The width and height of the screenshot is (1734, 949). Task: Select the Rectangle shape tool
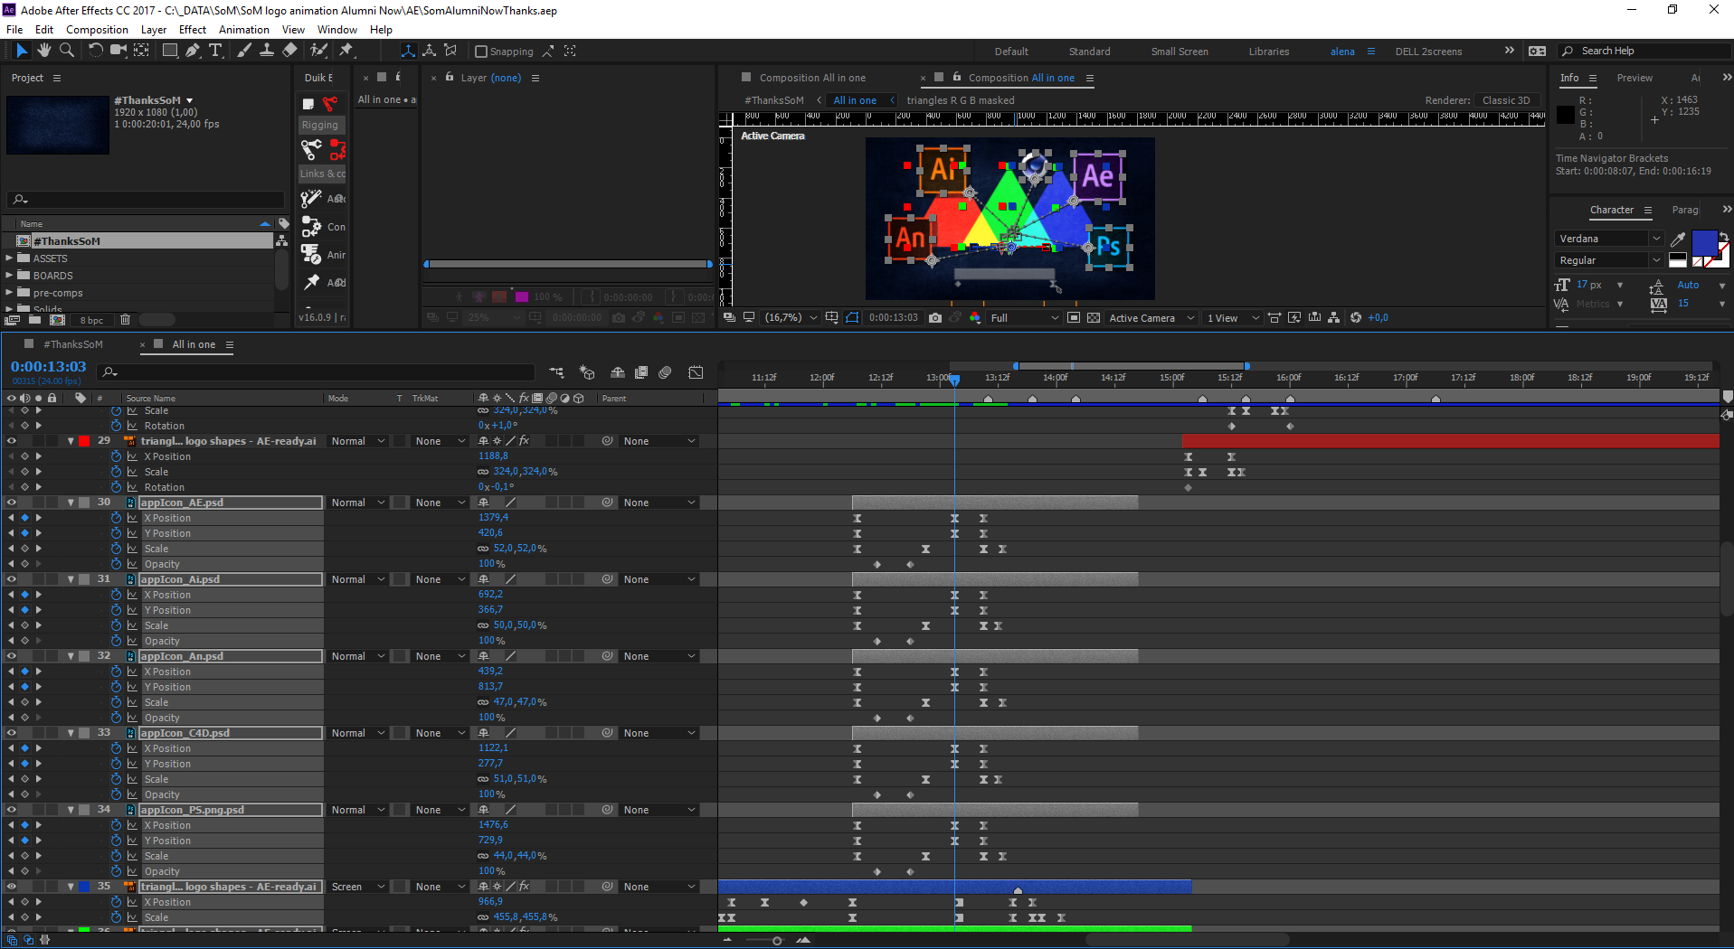pos(169,51)
